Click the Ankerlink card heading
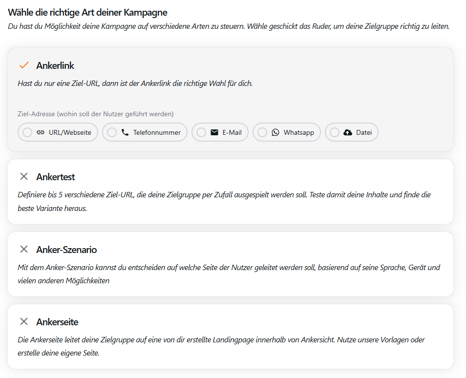This screenshot has height=378, width=466. (x=55, y=65)
